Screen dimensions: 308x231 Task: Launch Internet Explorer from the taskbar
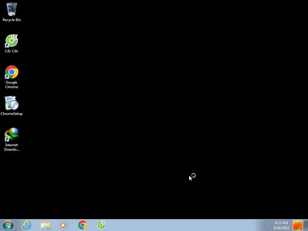click(x=27, y=225)
